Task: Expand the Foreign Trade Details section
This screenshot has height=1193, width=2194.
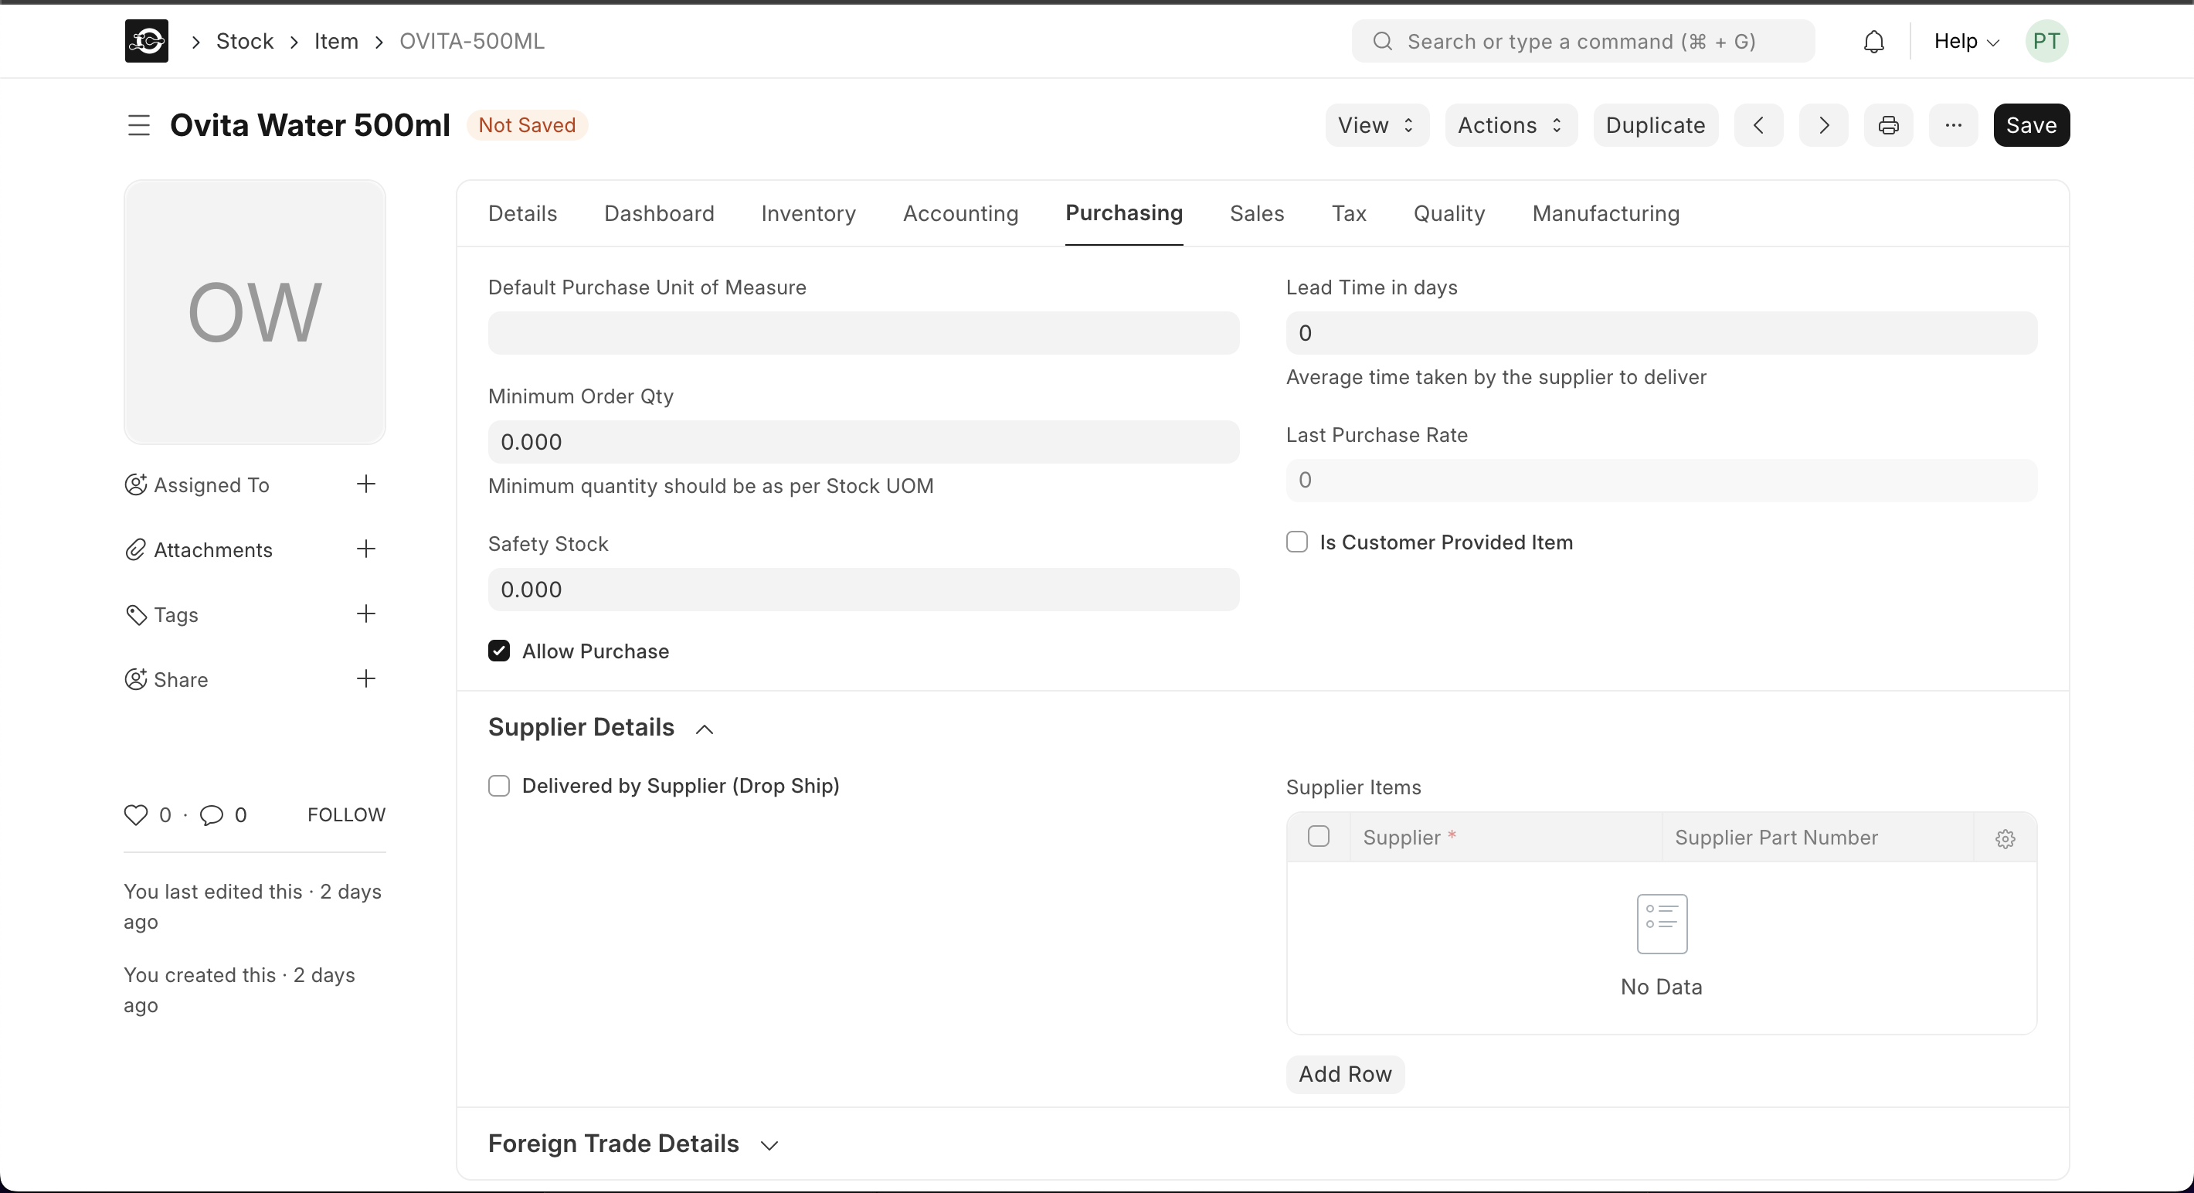Action: [769, 1144]
